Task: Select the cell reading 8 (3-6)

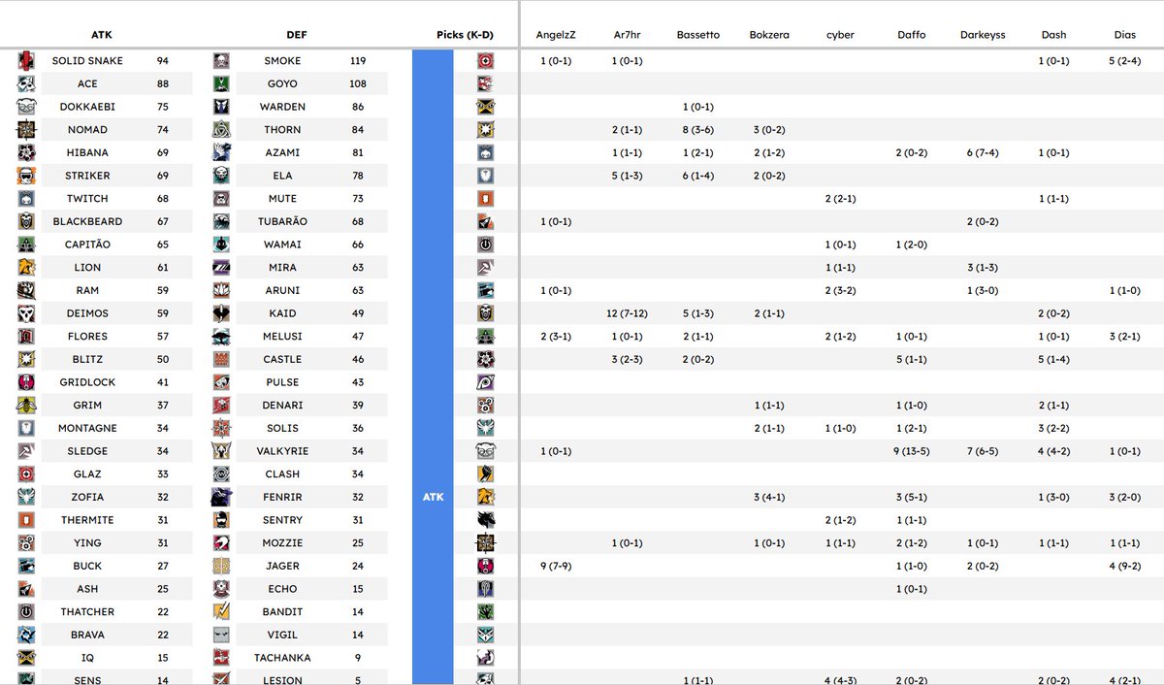Action: coord(698,129)
